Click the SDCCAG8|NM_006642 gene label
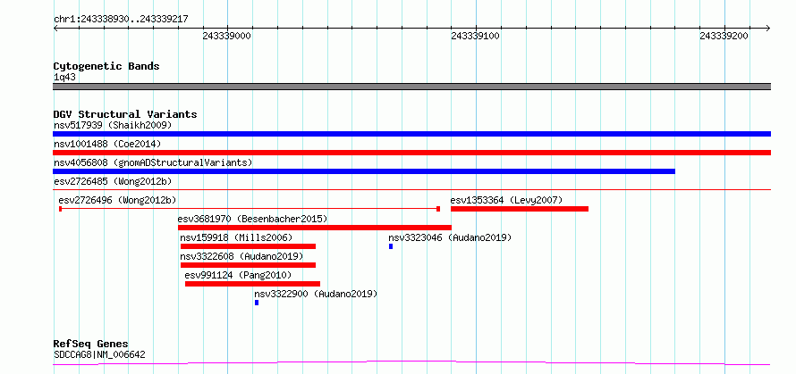The image size is (796, 374). click(99, 354)
